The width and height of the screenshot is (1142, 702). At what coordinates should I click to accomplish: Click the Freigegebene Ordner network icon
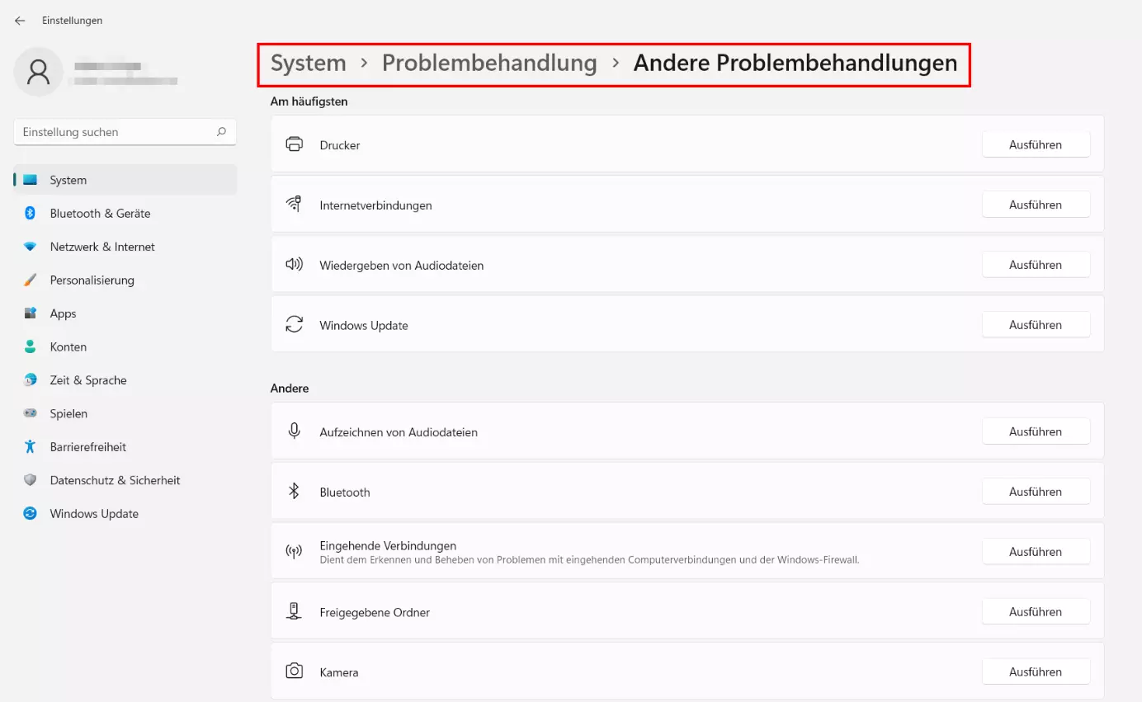295,611
